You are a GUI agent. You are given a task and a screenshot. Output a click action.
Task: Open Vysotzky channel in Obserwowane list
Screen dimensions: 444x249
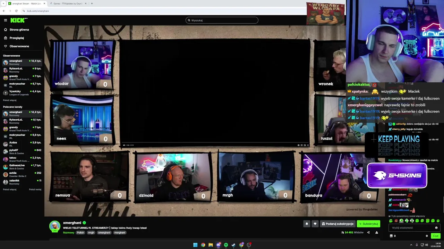pos(22,93)
